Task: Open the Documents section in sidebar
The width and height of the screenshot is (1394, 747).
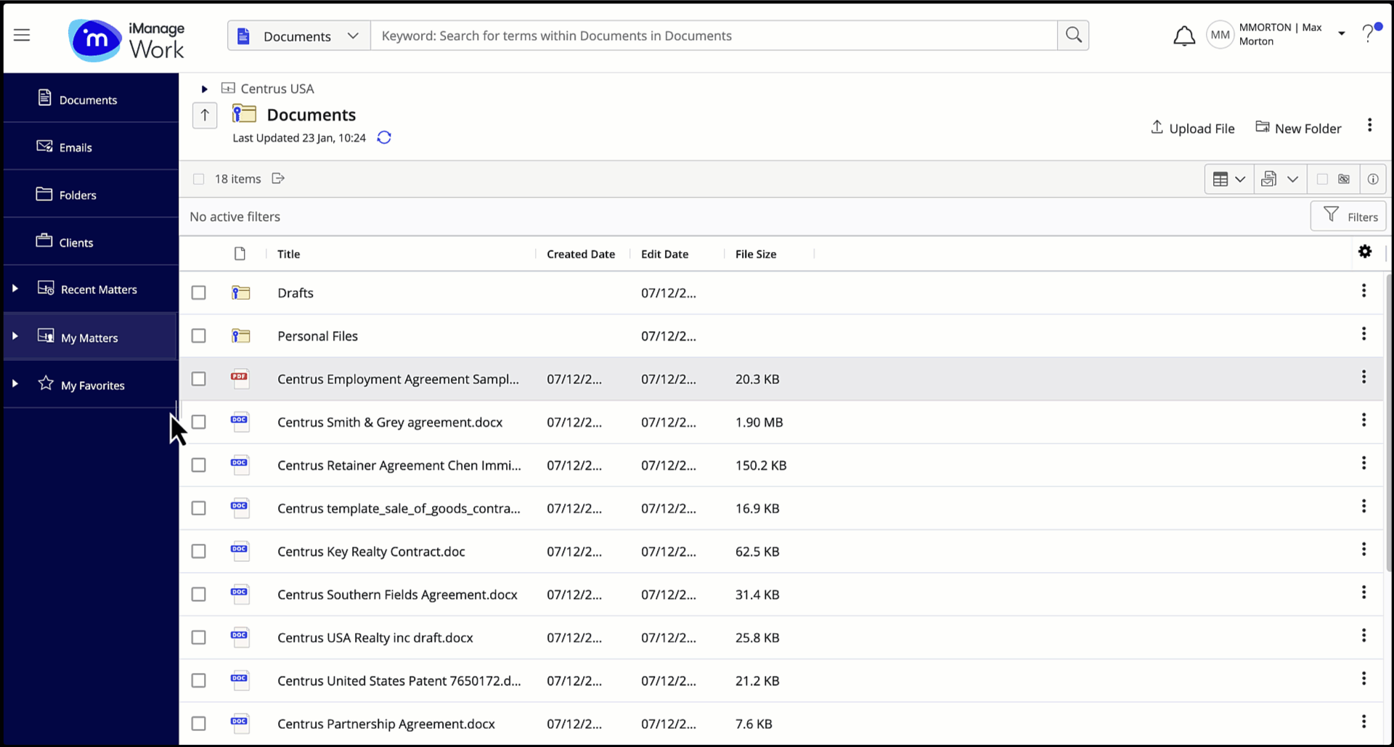Action: pos(89,99)
